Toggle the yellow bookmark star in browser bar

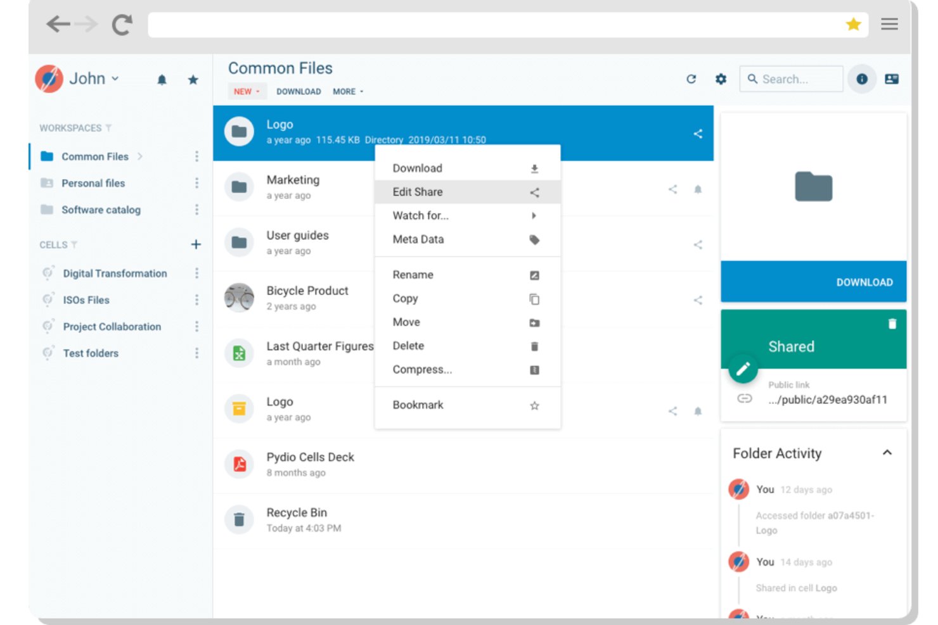[x=853, y=24]
